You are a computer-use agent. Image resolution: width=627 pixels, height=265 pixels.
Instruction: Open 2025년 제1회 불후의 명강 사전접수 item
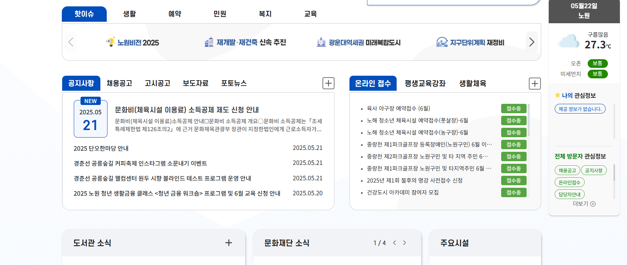[415, 180]
